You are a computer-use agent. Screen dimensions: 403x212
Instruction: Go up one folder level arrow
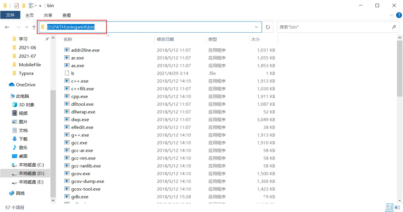pyautogui.click(x=34, y=27)
